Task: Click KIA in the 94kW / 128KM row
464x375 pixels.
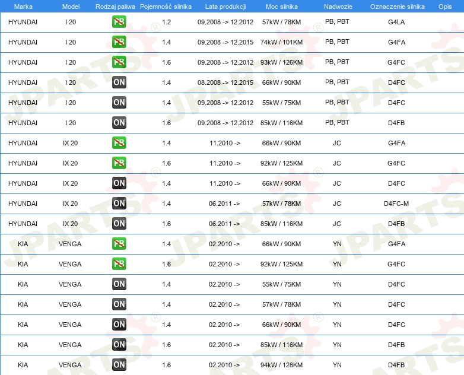Action: coord(23,365)
